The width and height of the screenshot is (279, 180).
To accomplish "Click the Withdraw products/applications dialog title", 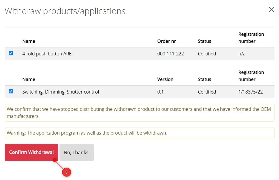I will (x=65, y=11).
